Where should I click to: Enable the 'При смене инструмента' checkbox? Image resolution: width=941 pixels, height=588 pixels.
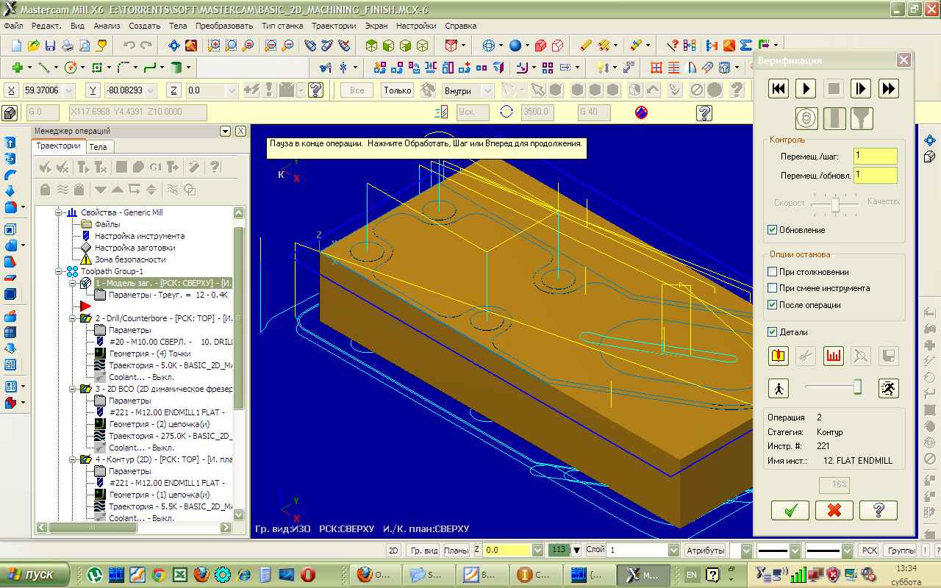click(x=773, y=288)
